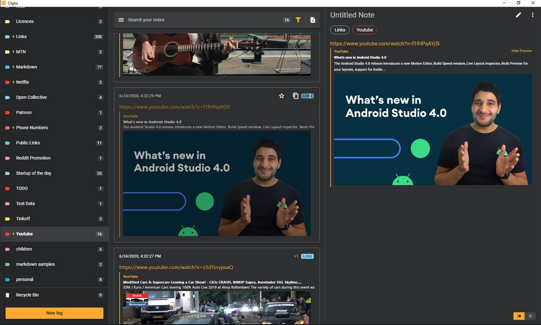Screen dimensions: 541x325
Task: Click the Links chip in Untitled Note
Action: [340, 30]
